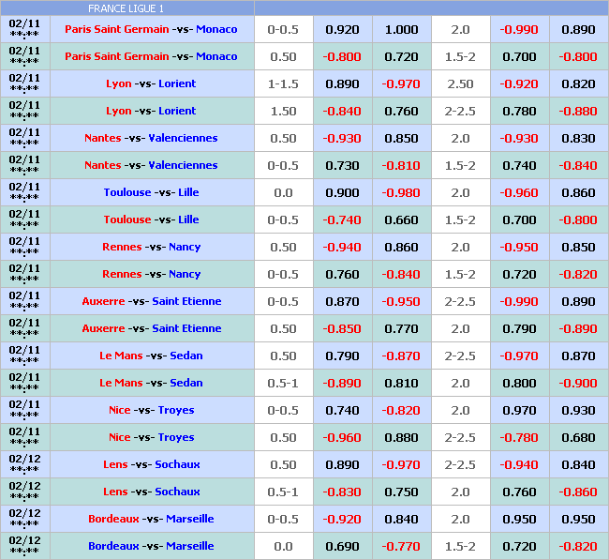Pick the 0.810 odds for Le Mans vs Sedan
Screen dimensions: 609x560
(401, 383)
